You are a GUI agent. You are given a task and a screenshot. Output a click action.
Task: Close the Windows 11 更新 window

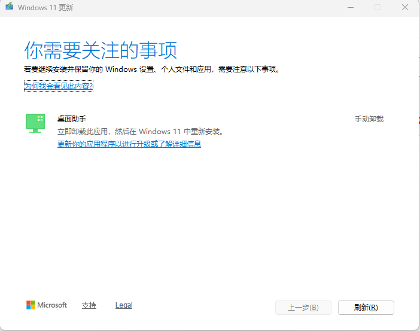(x=405, y=8)
